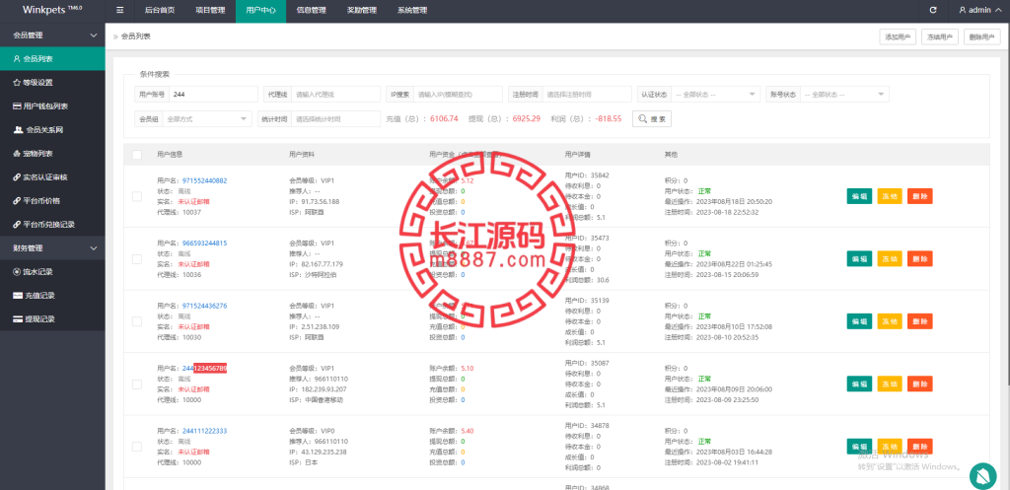Click the 用户资金 column header
This screenshot has height=490, width=1010.
point(466,155)
